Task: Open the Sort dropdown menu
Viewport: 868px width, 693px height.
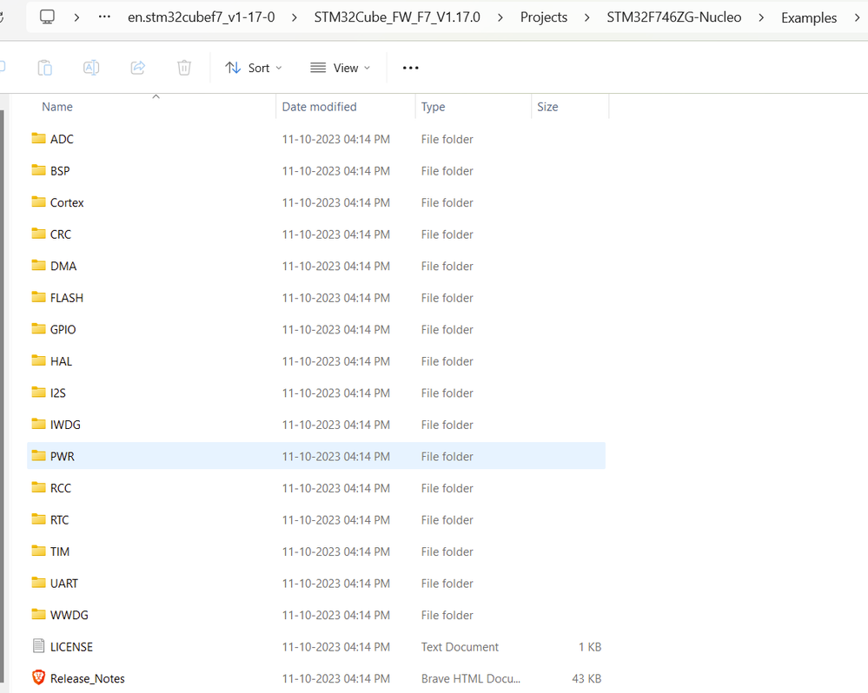Action: pyautogui.click(x=254, y=68)
